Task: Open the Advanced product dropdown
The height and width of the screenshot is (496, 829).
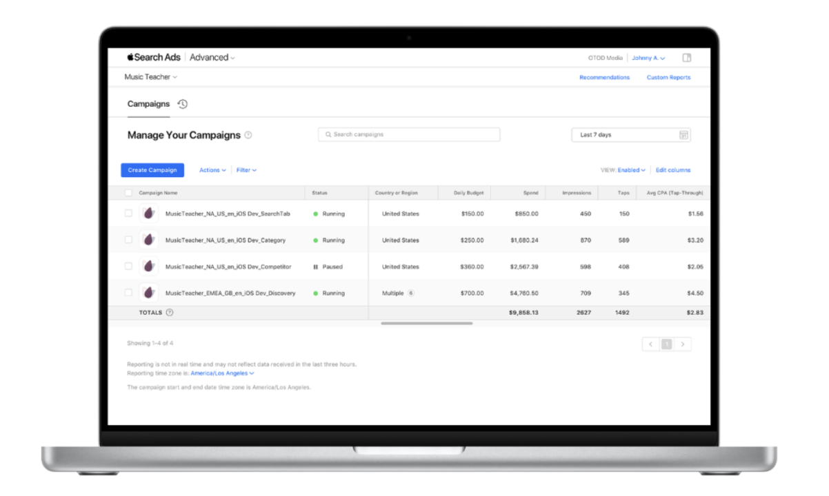Action: click(212, 58)
